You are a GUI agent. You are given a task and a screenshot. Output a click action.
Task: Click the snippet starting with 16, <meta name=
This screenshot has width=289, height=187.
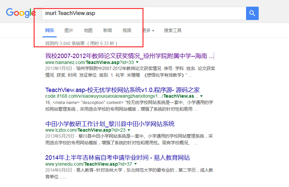[x=129, y=106]
